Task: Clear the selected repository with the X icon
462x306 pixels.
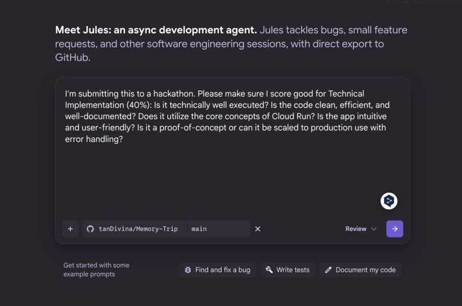Action: click(x=257, y=229)
